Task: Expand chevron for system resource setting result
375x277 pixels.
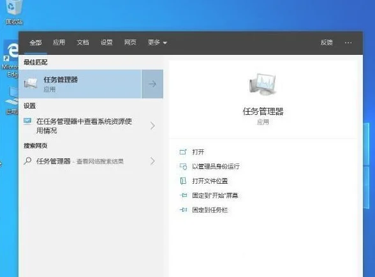Action: [152, 126]
